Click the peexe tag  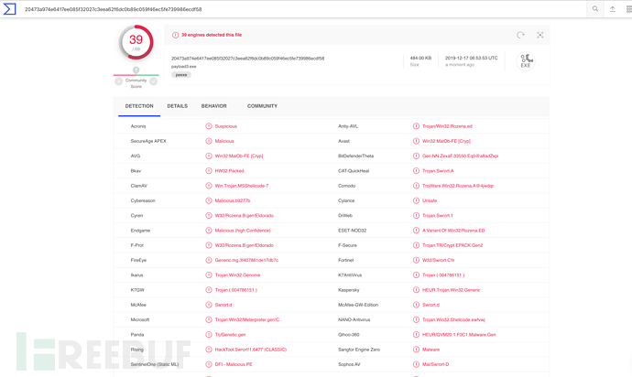(181, 75)
